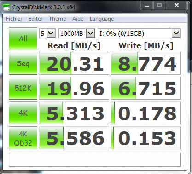The height and width of the screenshot is (174, 192).
Task: Click the Read [MB/s] column header
Action: [x=74, y=45]
